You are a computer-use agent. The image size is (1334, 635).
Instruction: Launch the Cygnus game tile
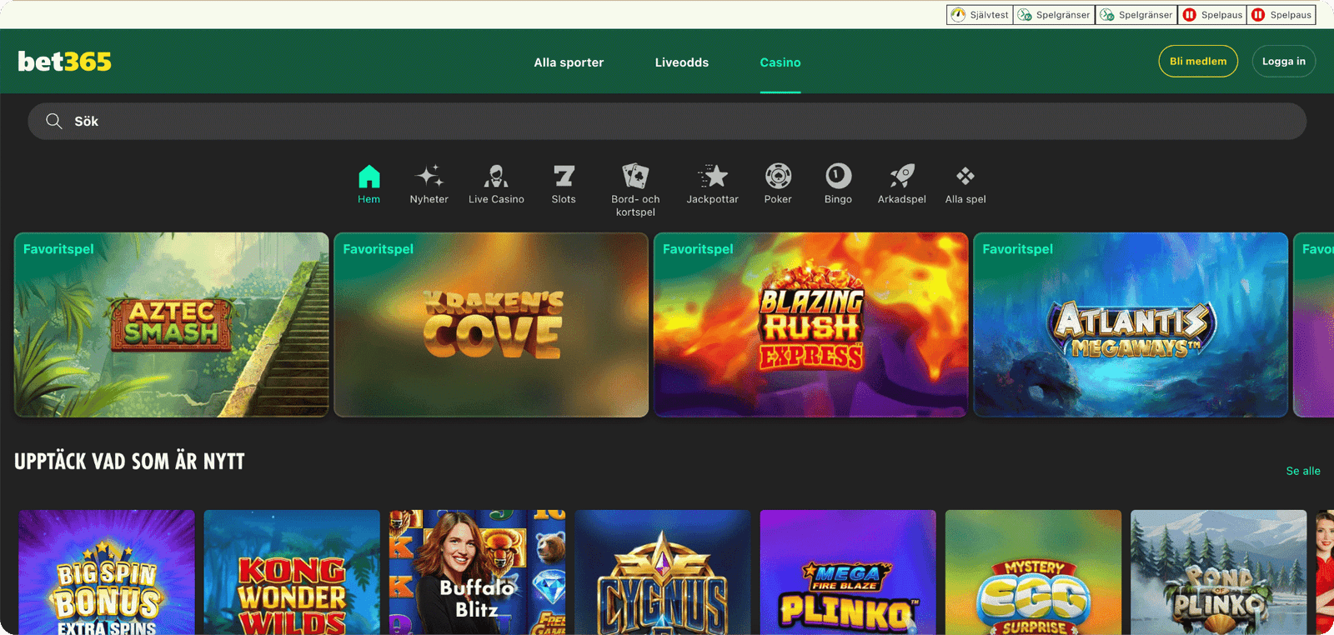(663, 572)
